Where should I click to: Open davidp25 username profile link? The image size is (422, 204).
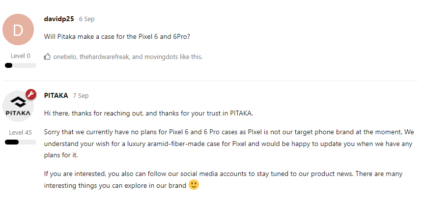[59, 19]
